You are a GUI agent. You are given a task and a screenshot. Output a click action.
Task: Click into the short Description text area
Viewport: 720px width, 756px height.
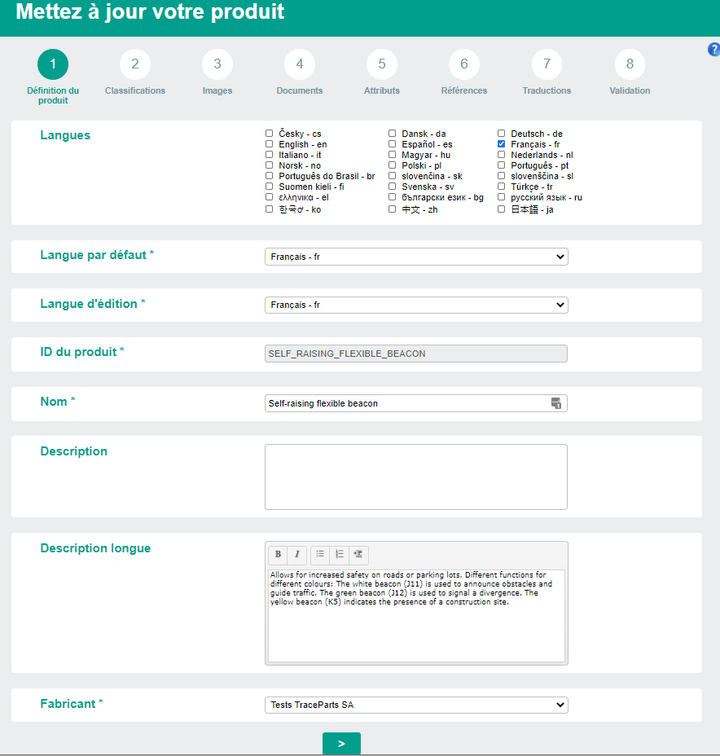coord(416,477)
